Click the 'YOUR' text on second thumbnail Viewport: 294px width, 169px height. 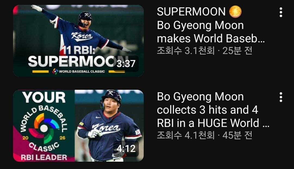[44, 97]
